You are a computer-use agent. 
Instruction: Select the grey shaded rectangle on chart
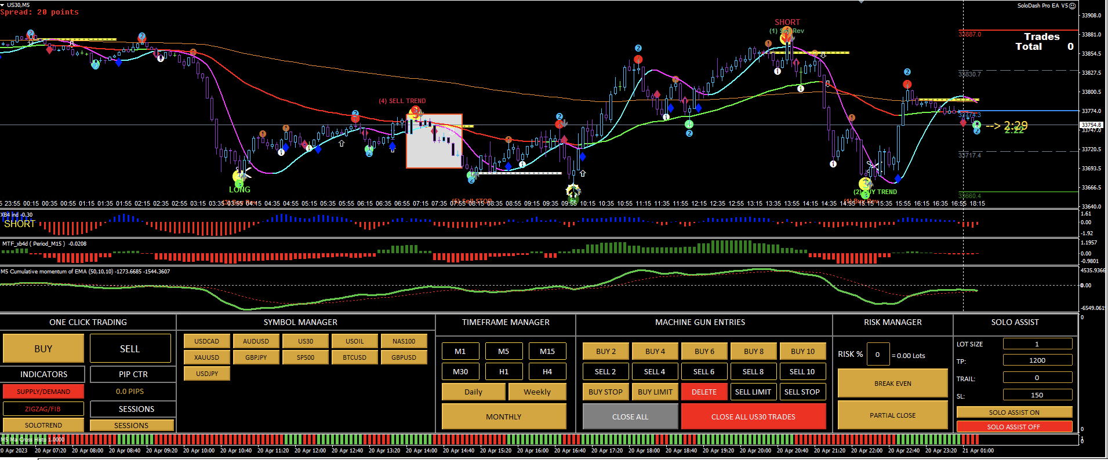[434, 141]
